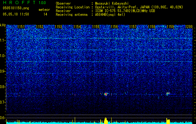The image size is (196, 124).
Task: Click the 0.8 kHz axis label
Action: click(x=3, y=87)
